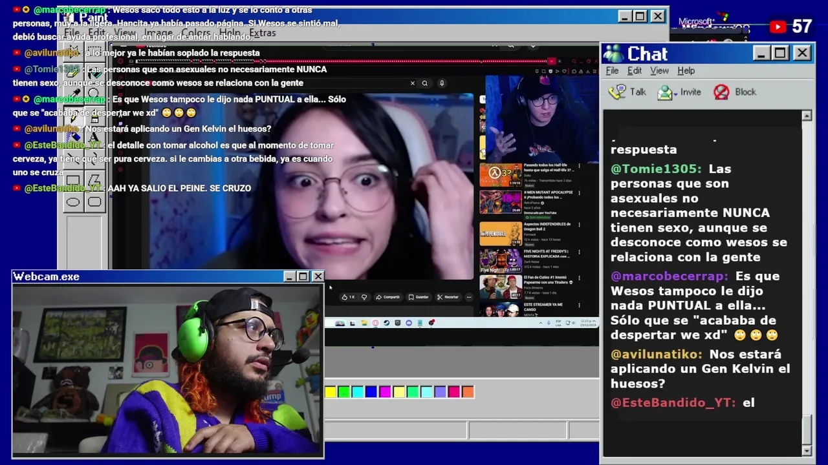Open the Chat window's Edit menu
828x465 pixels.
(x=635, y=70)
